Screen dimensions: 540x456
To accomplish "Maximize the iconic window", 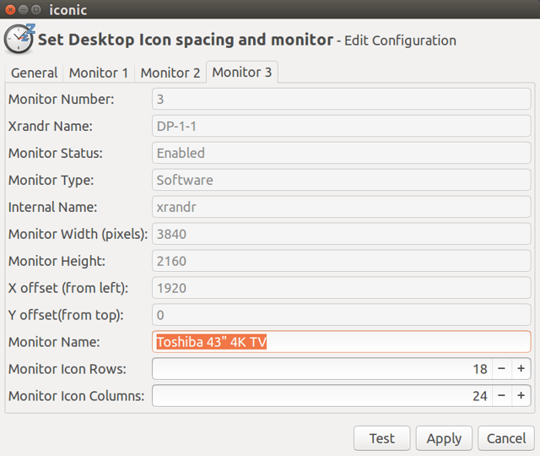I will [37, 9].
